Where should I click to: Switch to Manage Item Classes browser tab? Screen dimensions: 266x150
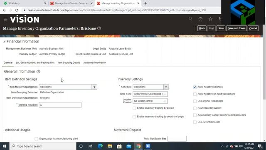click(x=71, y=3)
